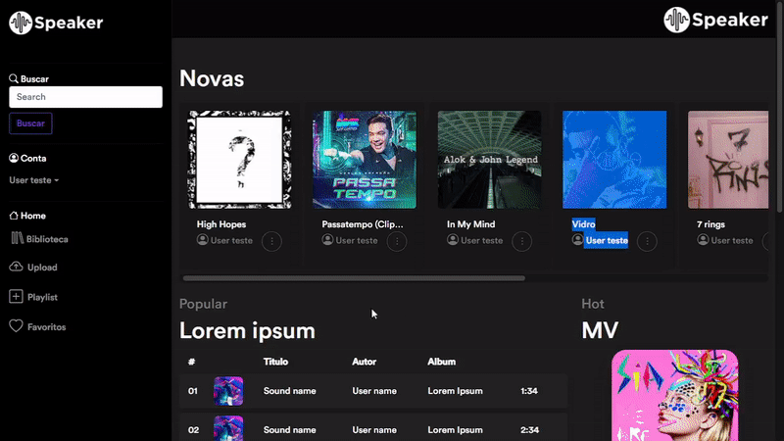This screenshot has height=441, width=784.
Task: Open three-dot menu for Passatempo track
Action: click(x=397, y=241)
